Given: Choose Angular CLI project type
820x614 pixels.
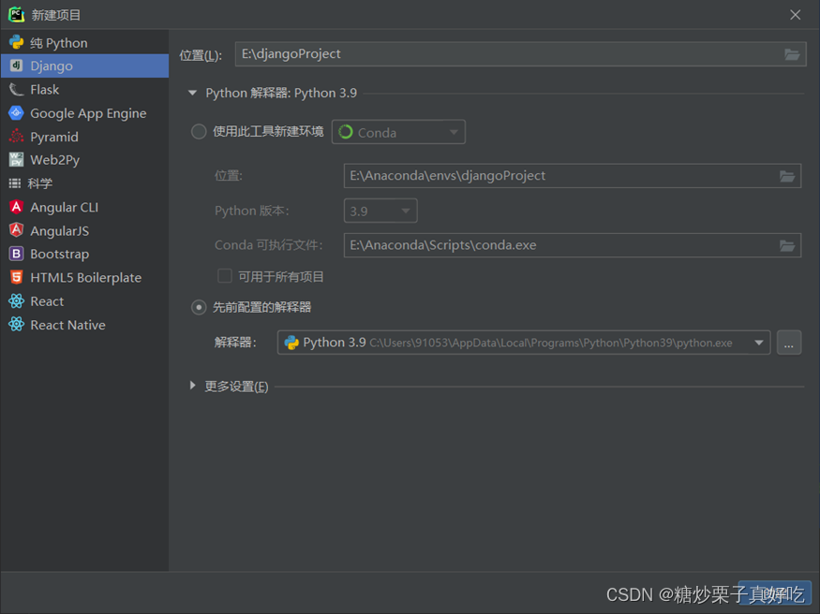Looking at the screenshot, I should pos(84,207).
